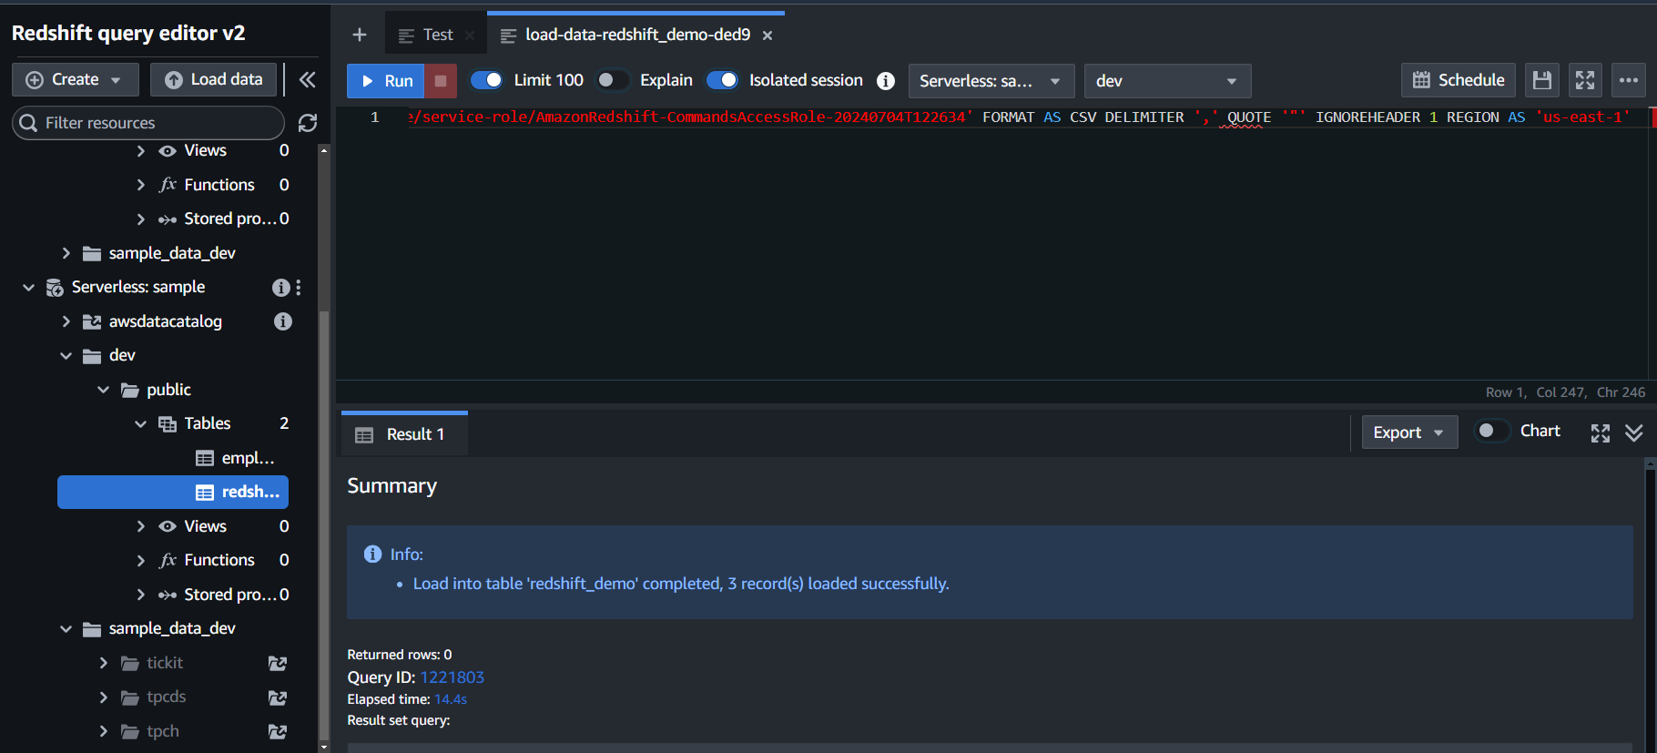Collapse the Serverless: sample workgroup

tap(28, 288)
